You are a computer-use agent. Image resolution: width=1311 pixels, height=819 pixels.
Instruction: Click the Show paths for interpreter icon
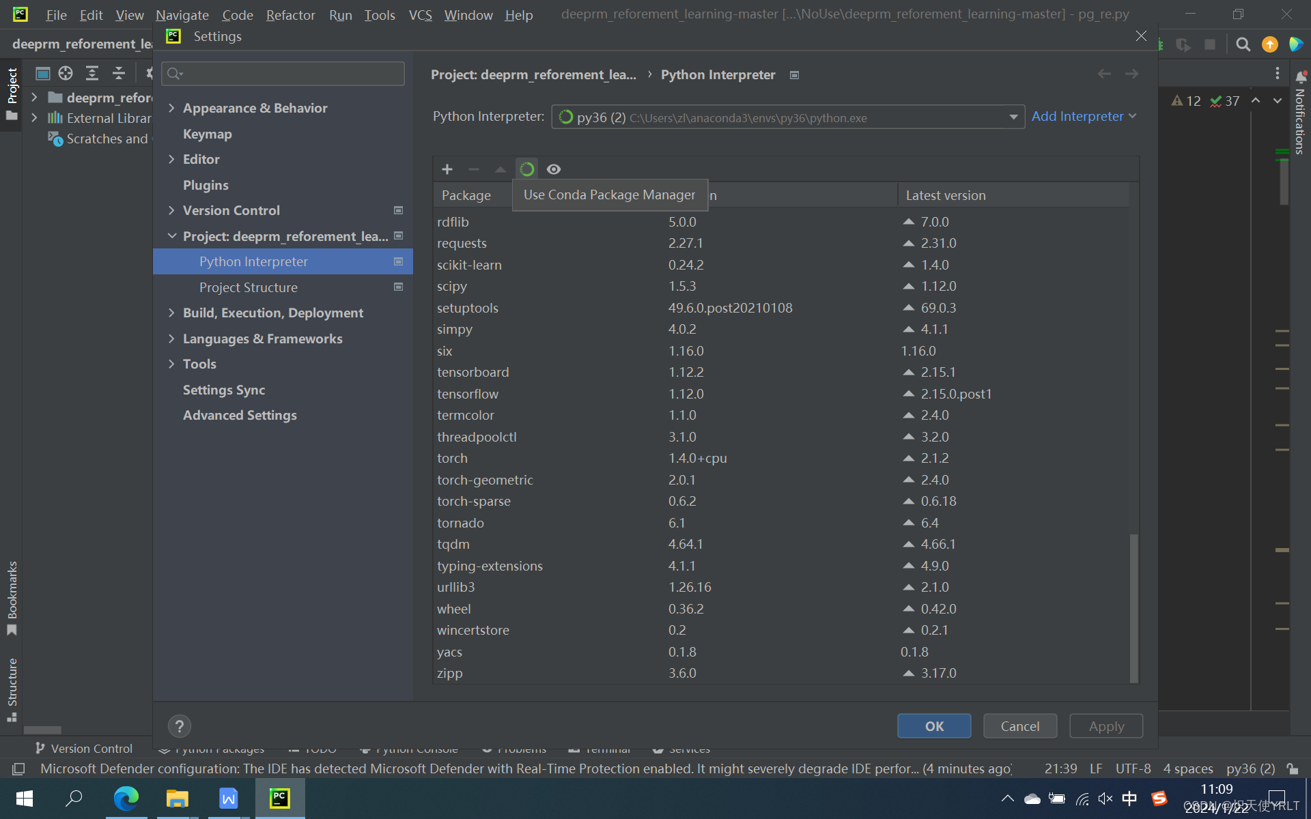pyautogui.click(x=552, y=169)
